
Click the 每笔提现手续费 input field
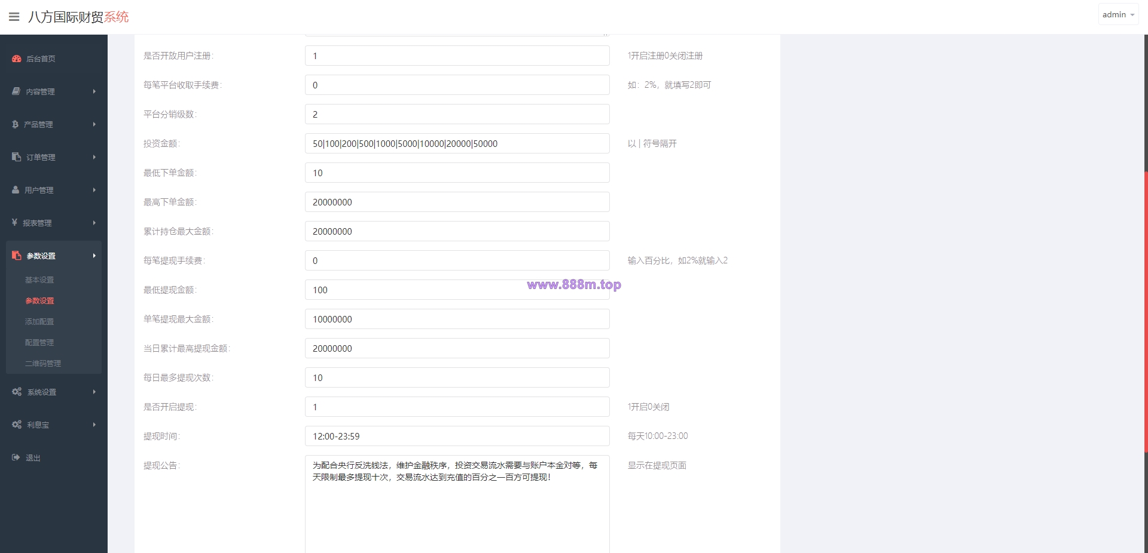[x=457, y=260]
